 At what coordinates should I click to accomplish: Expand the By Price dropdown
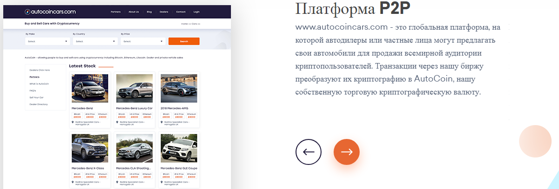[x=143, y=41]
